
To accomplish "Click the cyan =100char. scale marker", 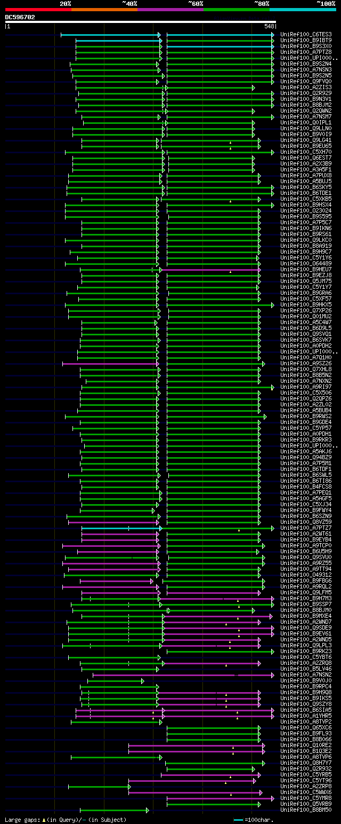I will 238,820.
